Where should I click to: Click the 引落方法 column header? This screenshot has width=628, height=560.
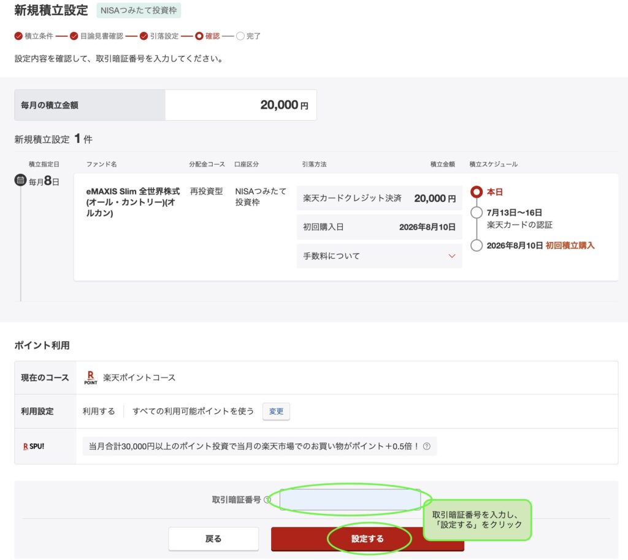click(x=315, y=164)
